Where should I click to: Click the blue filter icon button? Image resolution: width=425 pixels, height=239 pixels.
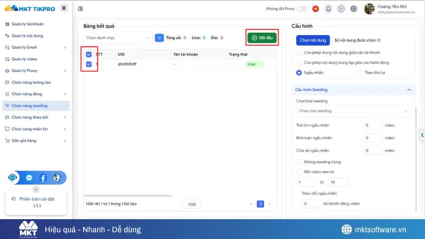click(x=159, y=38)
